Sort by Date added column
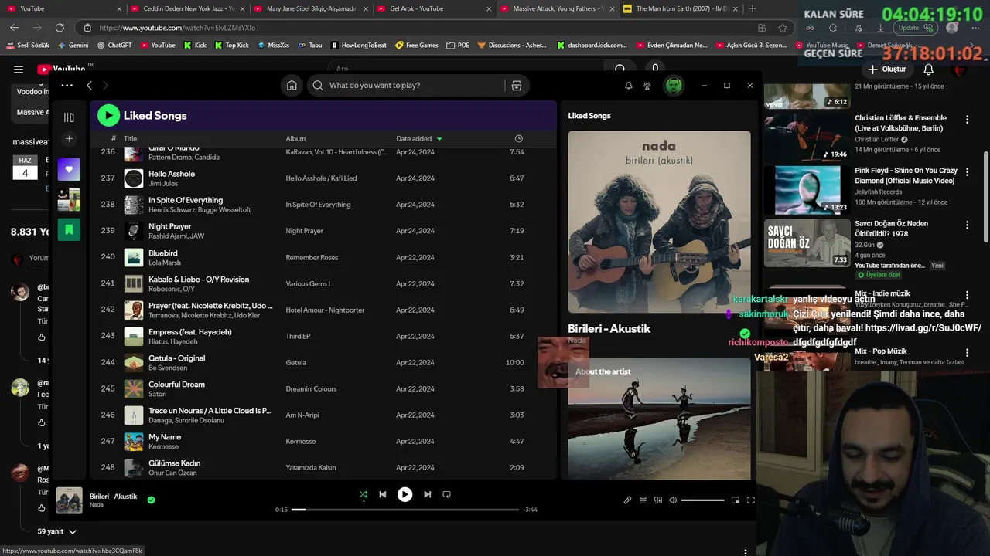Viewport: 990px width, 556px height. 418,139
